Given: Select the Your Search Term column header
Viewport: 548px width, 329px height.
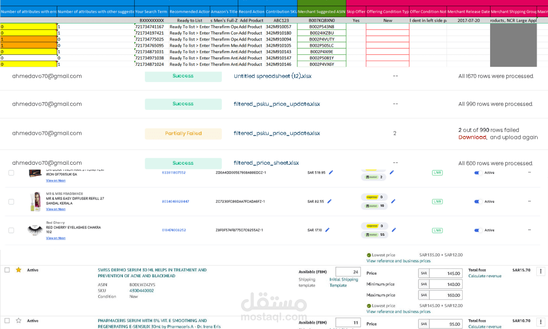Looking at the screenshot, I should point(152,12).
